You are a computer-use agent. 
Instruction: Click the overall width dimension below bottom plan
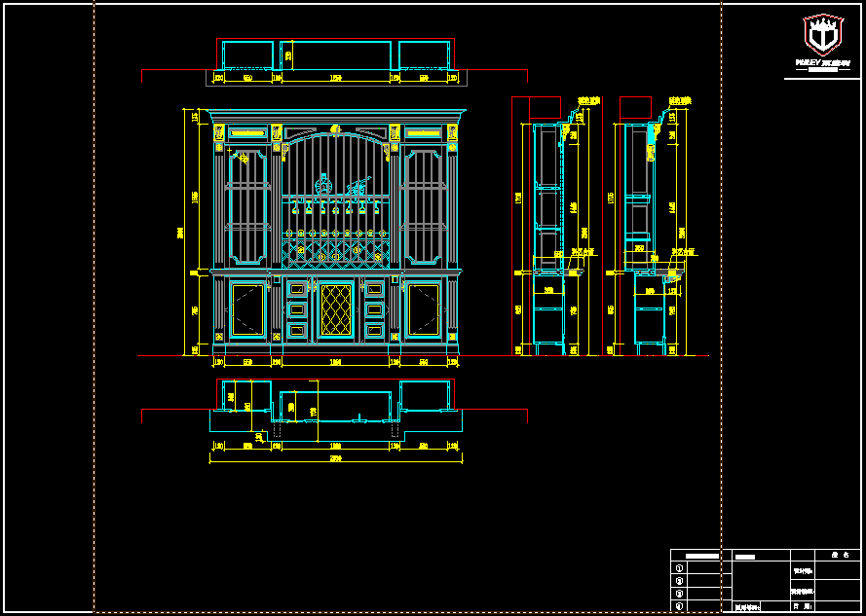click(335, 458)
